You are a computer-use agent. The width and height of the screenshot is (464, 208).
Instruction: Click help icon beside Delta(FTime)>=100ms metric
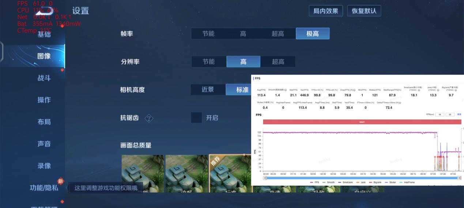point(400,102)
